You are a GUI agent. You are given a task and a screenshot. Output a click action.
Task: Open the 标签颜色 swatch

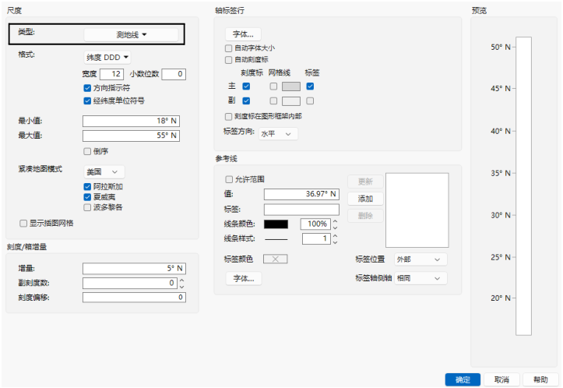(x=276, y=259)
